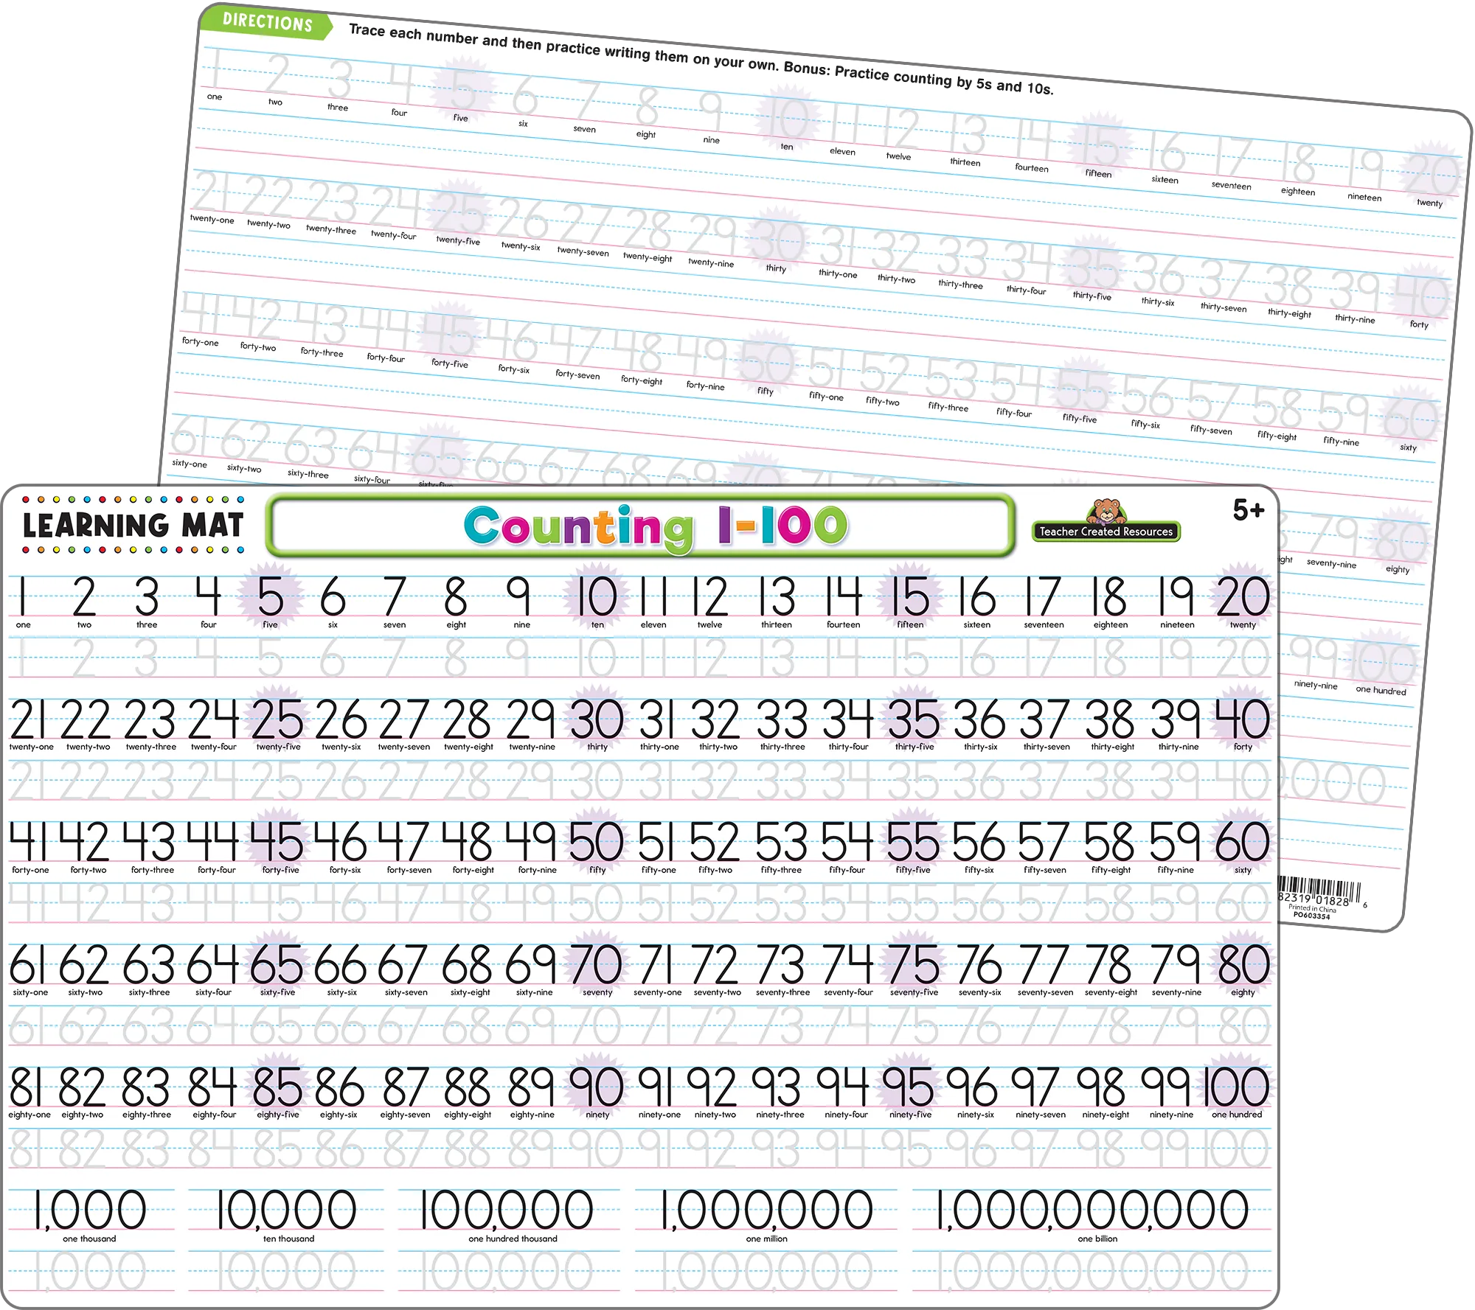Click the 'ninety-five' word label
1475x1310 pixels.
click(x=910, y=1115)
